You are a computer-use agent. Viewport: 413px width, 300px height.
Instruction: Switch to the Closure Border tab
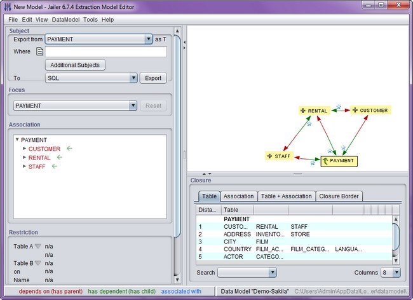339,196
